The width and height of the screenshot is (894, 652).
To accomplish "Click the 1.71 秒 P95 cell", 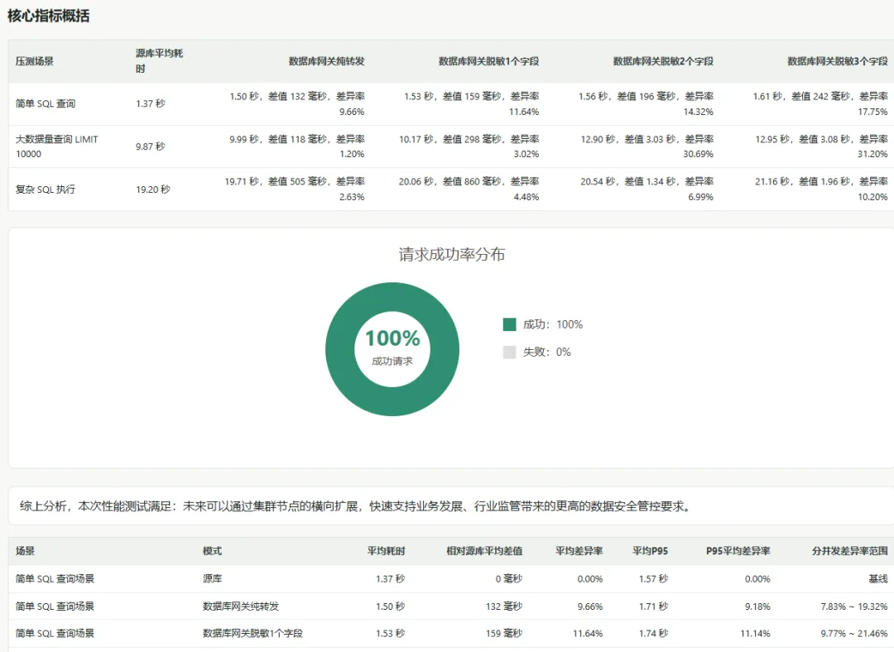I will pyautogui.click(x=653, y=606).
